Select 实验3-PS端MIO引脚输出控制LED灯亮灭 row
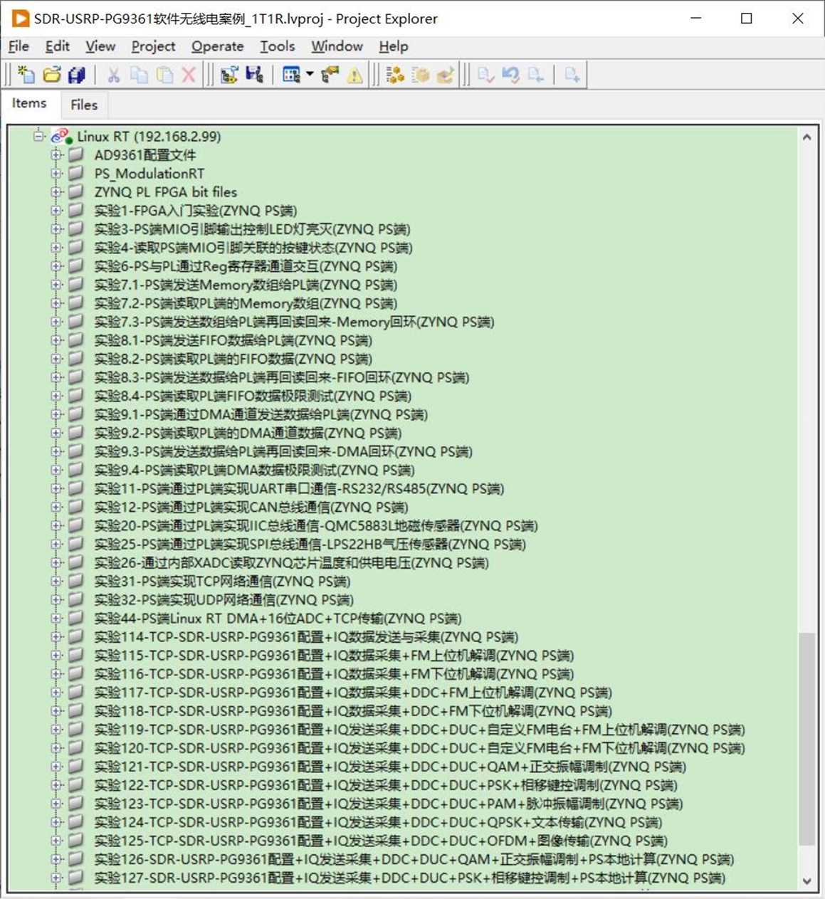The image size is (825, 899). [253, 229]
